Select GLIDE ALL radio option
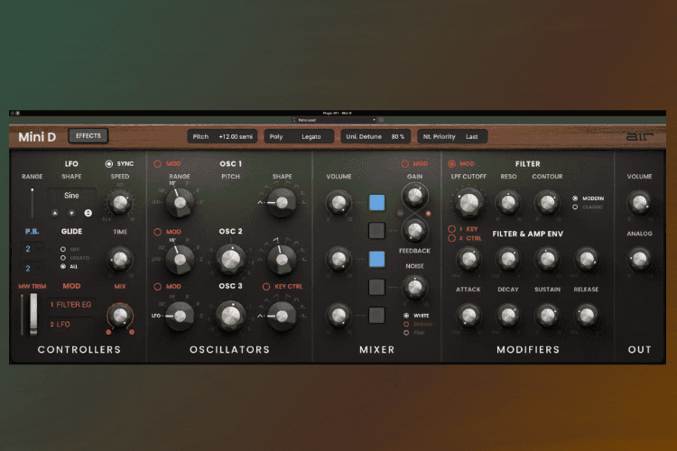Viewport: 677px width, 451px height. (x=63, y=267)
